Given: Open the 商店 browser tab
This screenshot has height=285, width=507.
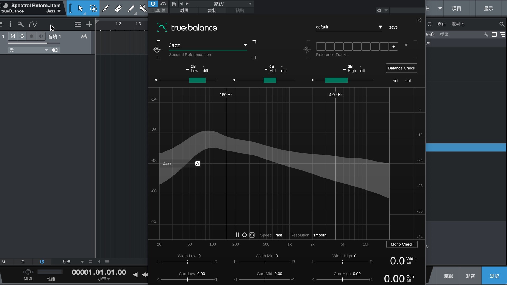Looking at the screenshot, I should pos(442,24).
